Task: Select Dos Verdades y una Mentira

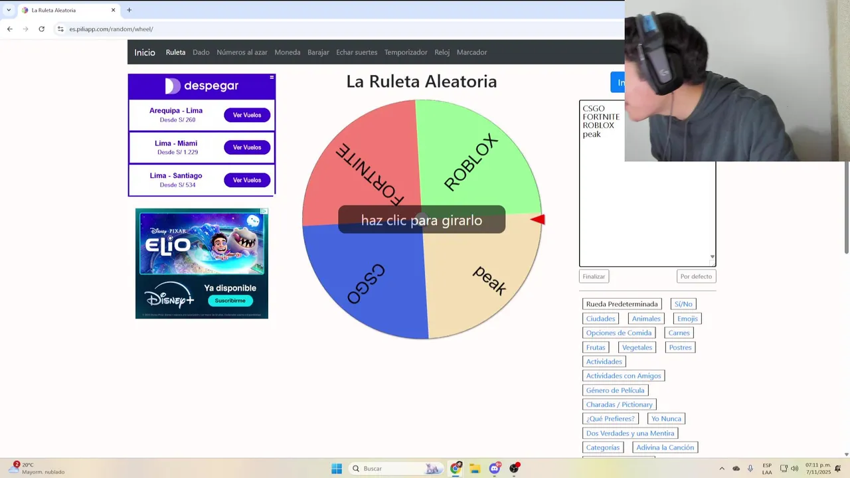Action: click(630, 434)
